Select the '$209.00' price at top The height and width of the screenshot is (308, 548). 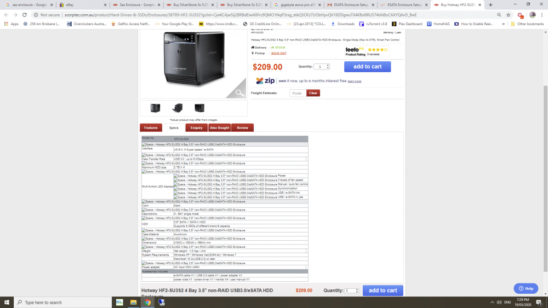click(267, 67)
